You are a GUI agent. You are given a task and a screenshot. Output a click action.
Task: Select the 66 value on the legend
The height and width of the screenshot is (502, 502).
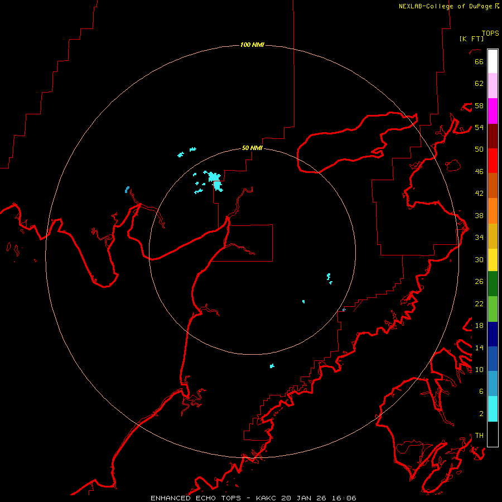[479, 62]
